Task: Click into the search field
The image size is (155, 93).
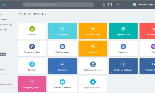Action: [x=58, y=5]
